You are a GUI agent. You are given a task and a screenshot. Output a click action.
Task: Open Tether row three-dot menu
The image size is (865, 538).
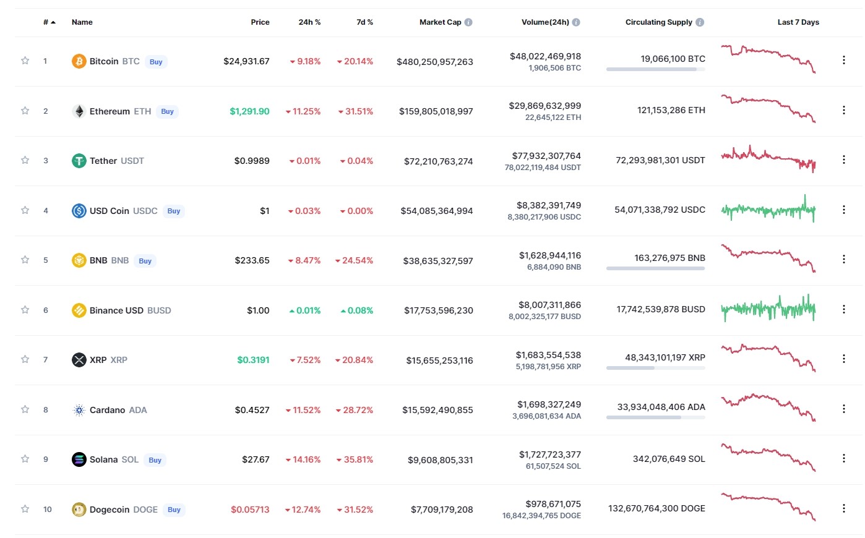844,160
